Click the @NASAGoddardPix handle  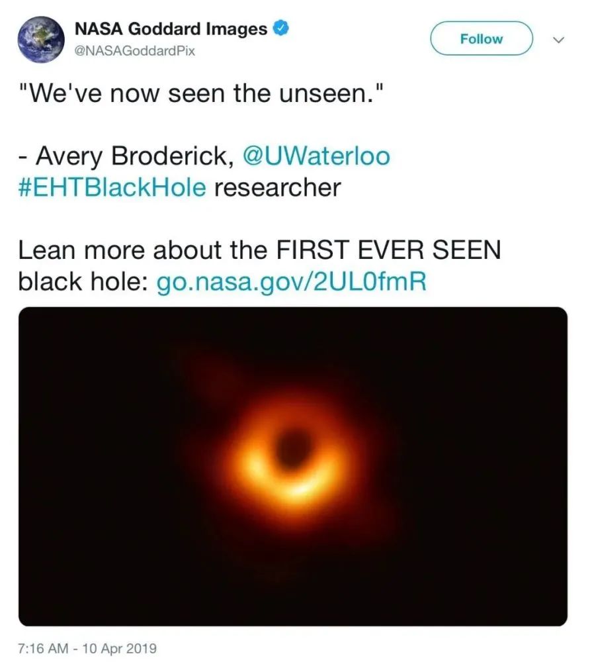pos(134,50)
